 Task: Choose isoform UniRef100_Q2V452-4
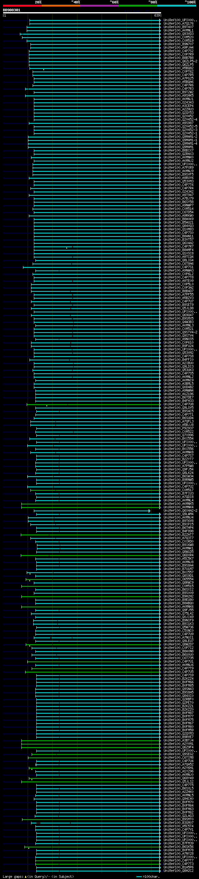tap(180, 119)
